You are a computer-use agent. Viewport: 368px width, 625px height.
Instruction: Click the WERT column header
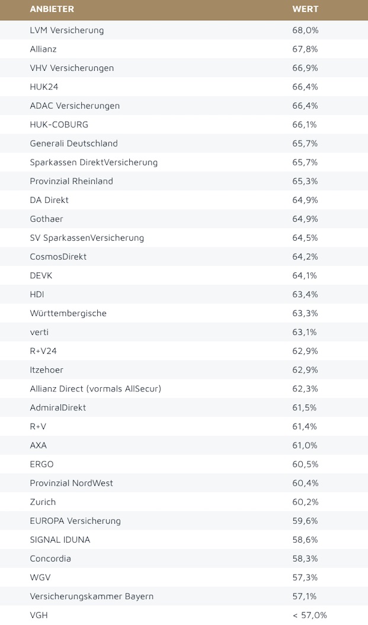305,9
